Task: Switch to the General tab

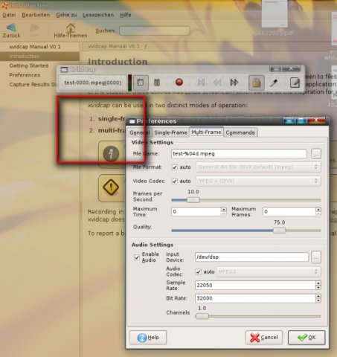Action: tap(139, 132)
